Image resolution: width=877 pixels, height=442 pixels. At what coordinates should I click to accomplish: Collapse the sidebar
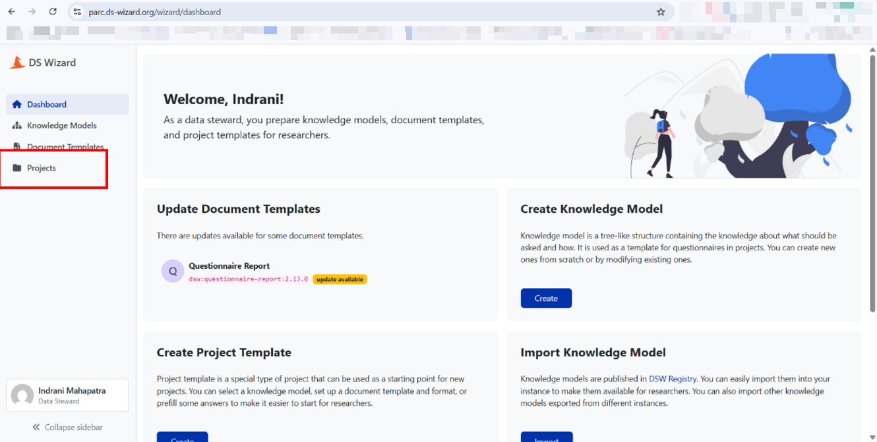67,428
